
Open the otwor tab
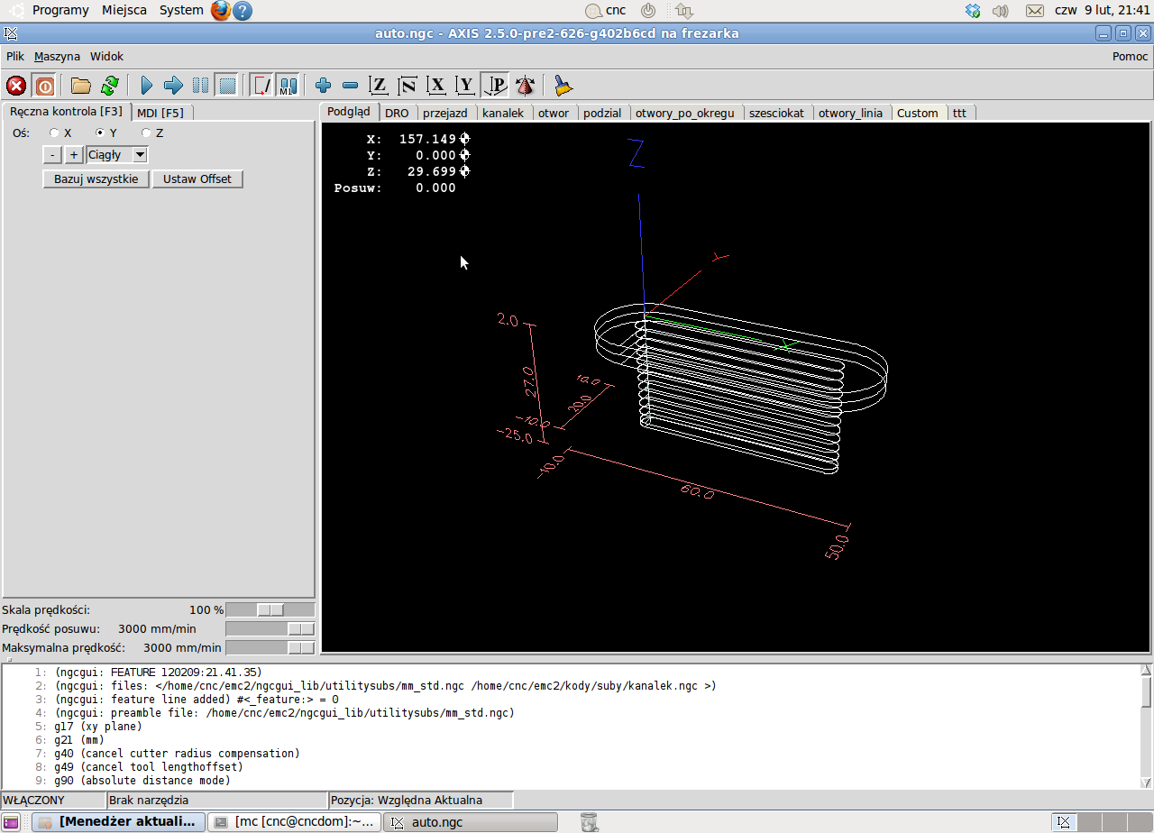point(554,114)
